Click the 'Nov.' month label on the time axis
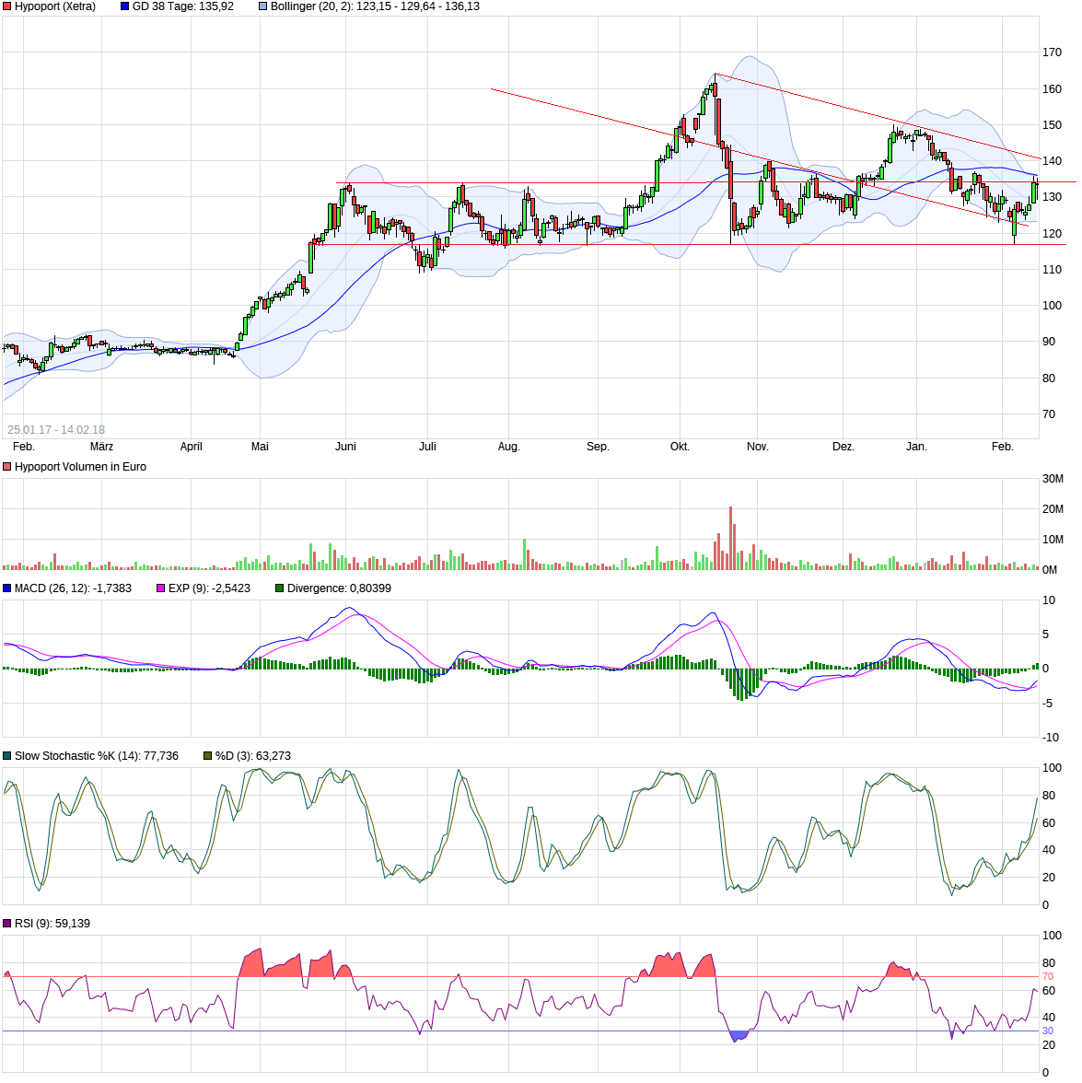 (758, 447)
